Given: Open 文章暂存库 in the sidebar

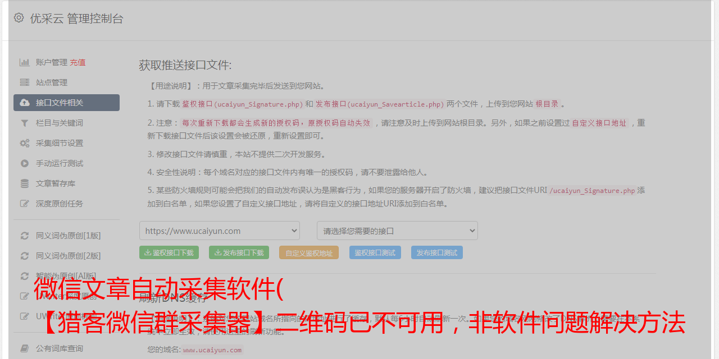Looking at the screenshot, I should point(56,183).
